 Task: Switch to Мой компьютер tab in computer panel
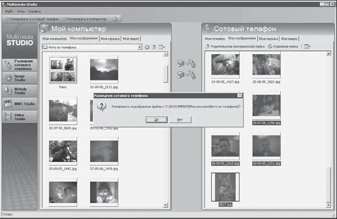point(55,38)
